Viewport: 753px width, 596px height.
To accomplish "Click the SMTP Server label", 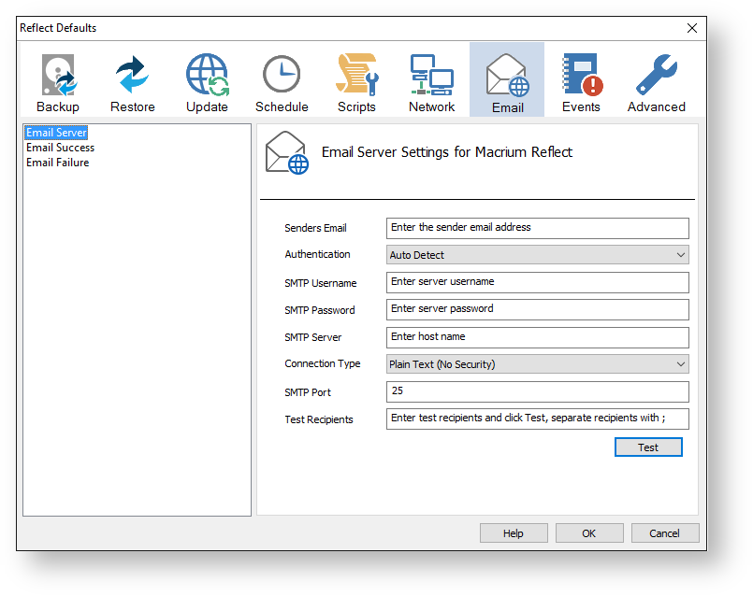I will (x=312, y=337).
